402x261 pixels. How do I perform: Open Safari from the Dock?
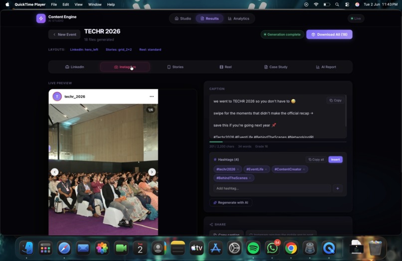click(x=64, y=248)
